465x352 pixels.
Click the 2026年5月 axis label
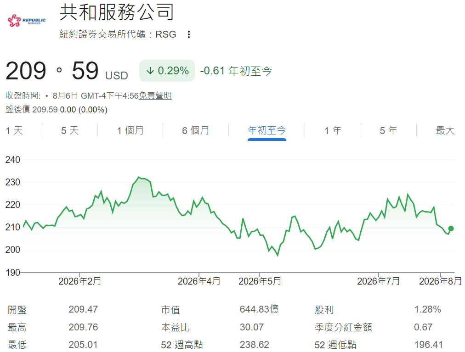coord(260,281)
